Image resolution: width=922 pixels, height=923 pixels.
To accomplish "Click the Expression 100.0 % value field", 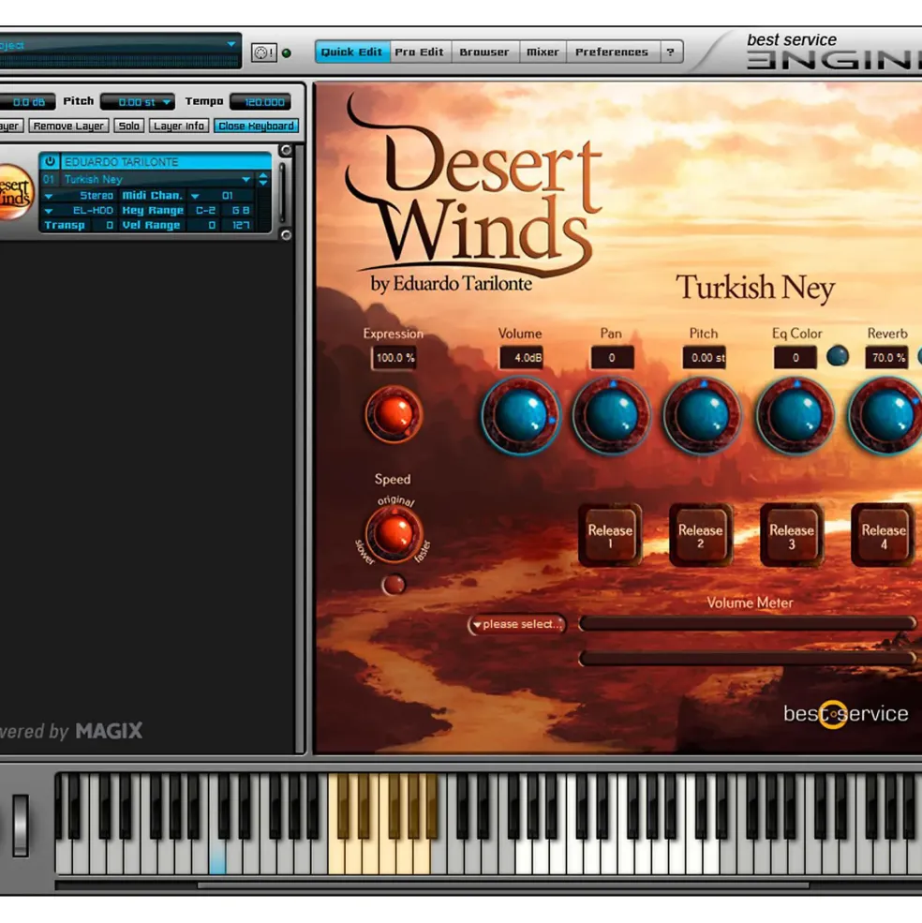I will coord(394,358).
